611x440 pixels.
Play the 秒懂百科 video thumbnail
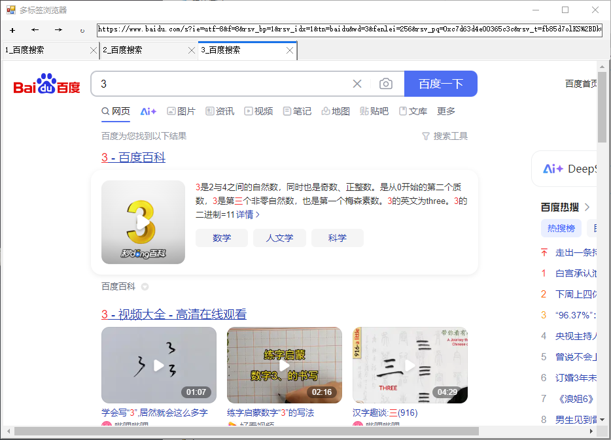pos(143,222)
